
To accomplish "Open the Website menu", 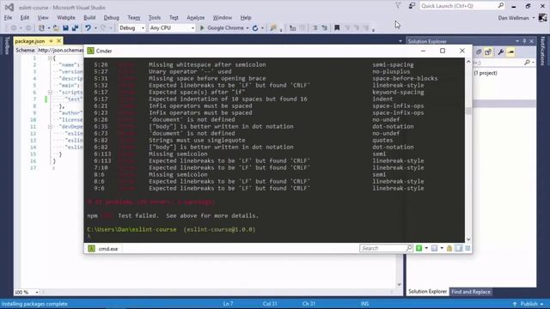I will coord(66,17).
